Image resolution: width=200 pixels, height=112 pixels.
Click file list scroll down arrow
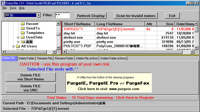(x=196, y=48)
